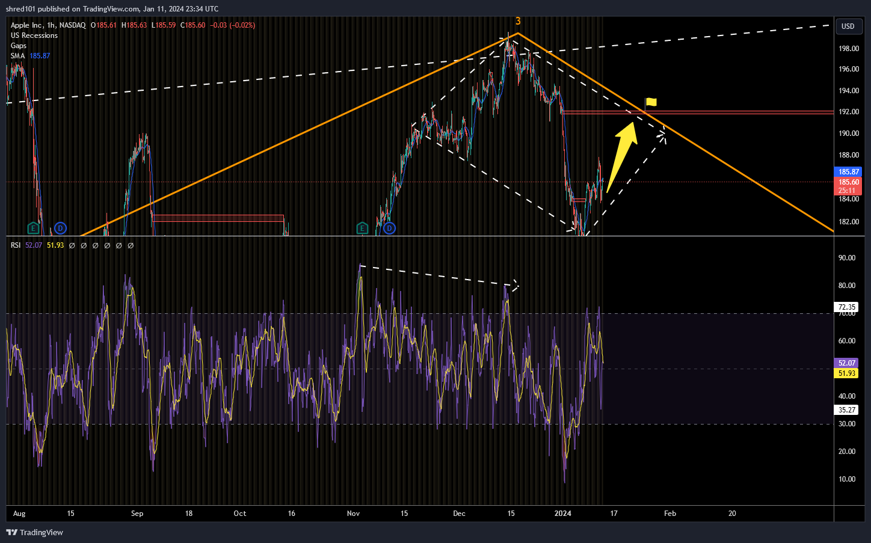Click the low value L185.59
Screen dimensions: 871x543
click(164, 25)
